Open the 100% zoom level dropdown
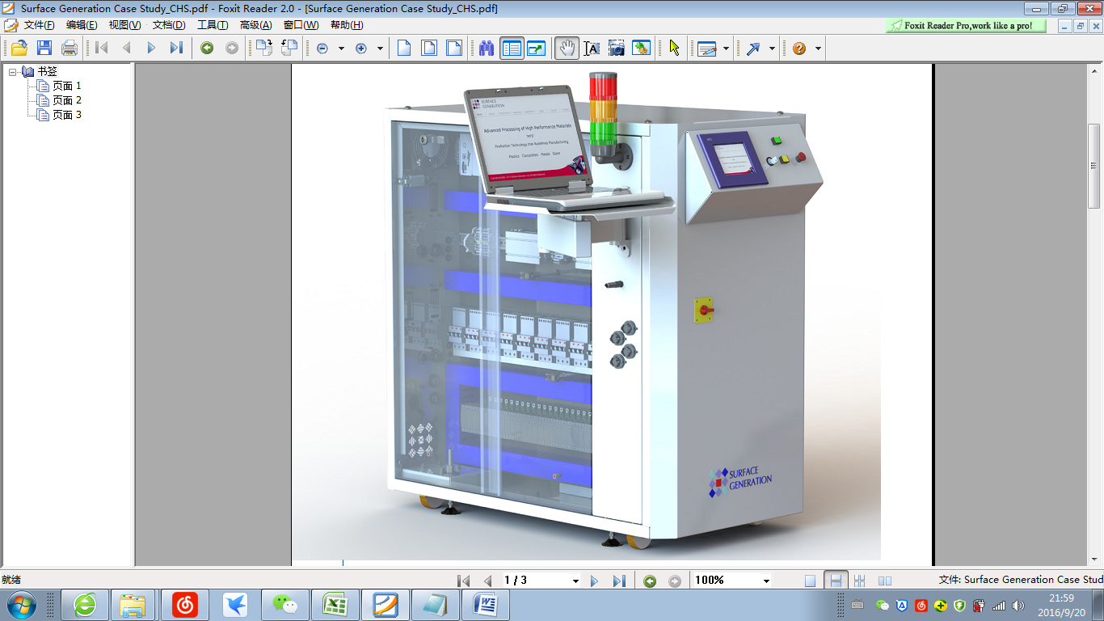The width and height of the screenshot is (1104, 621). coord(766,581)
